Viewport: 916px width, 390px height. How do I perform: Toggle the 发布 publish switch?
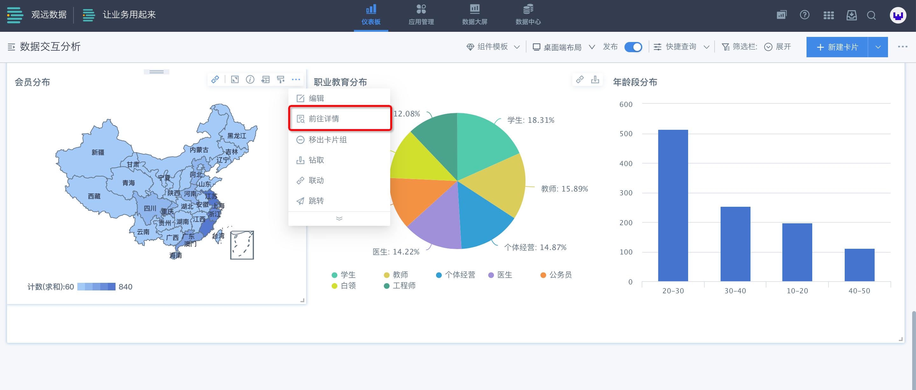coord(633,47)
